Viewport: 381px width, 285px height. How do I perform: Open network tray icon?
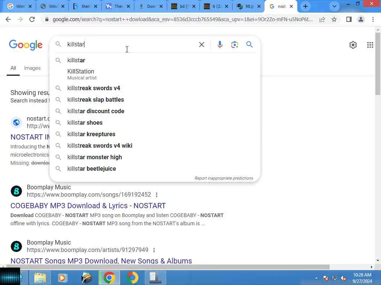click(x=334, y=278)
